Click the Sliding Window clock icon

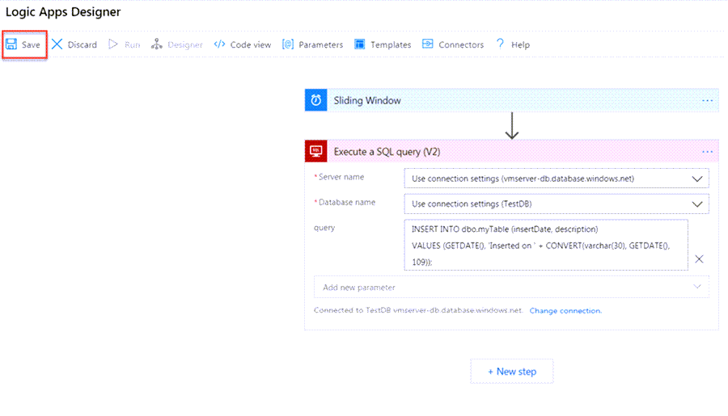point(315,100)
